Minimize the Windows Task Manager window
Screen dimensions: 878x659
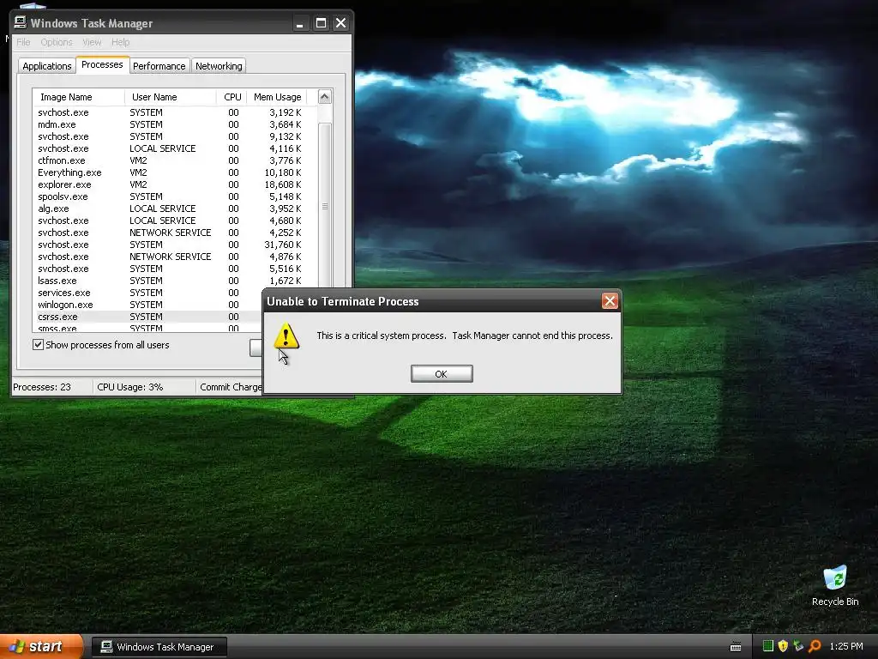[x=299, y=23]
